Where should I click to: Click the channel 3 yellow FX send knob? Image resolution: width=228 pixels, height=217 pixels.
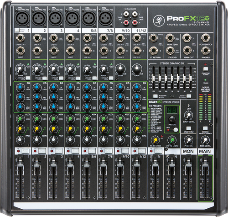(53, 129)
